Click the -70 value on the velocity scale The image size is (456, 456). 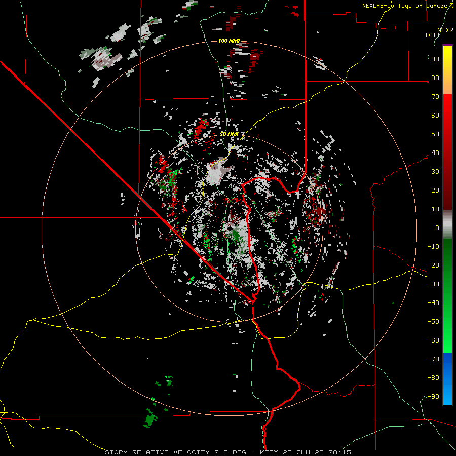click(433, 359)
